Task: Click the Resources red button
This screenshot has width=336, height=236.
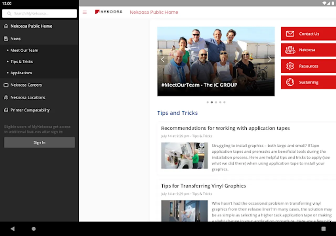Action: 308,66
